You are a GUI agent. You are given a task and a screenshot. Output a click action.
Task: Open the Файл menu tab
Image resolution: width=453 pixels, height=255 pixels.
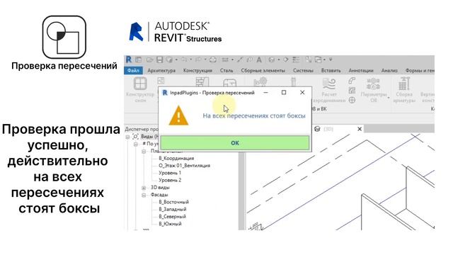133,70
